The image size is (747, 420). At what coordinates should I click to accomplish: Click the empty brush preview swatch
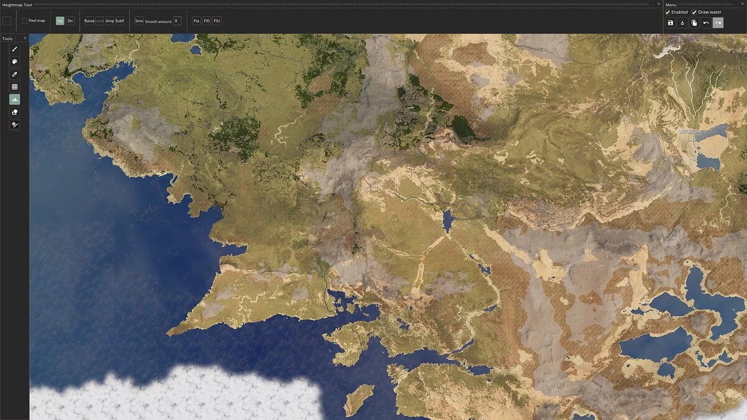[7, 21]
